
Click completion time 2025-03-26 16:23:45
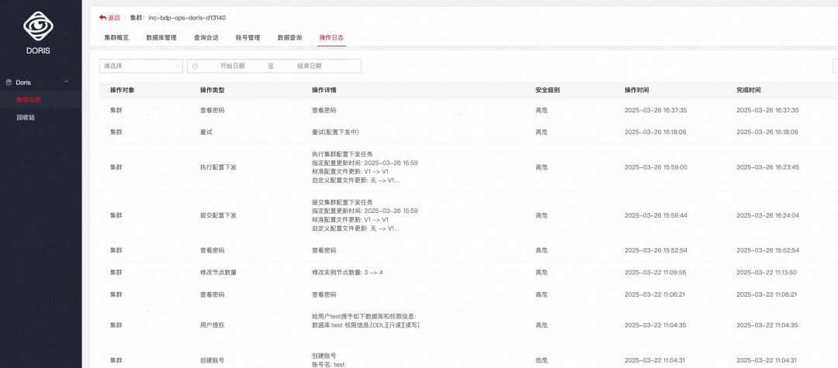point(767,167)
